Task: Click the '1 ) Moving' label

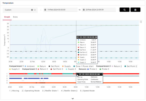Action: 14,91
